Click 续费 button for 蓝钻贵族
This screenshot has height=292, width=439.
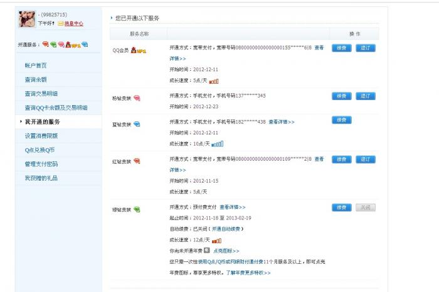(x=342, y=120)
